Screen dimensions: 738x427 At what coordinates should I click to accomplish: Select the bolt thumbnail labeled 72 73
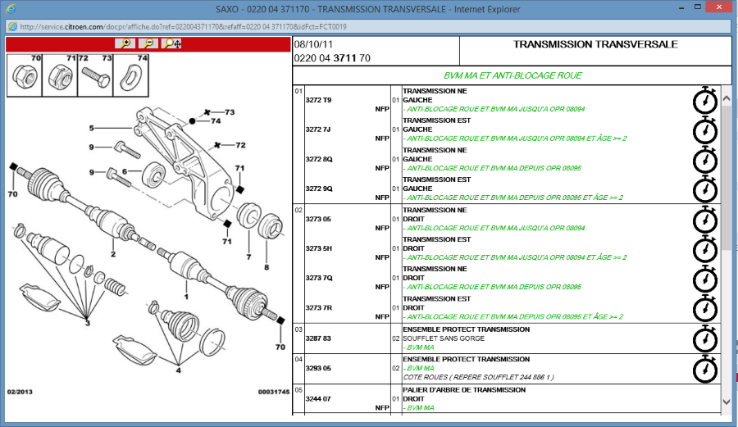coord(95,75)
